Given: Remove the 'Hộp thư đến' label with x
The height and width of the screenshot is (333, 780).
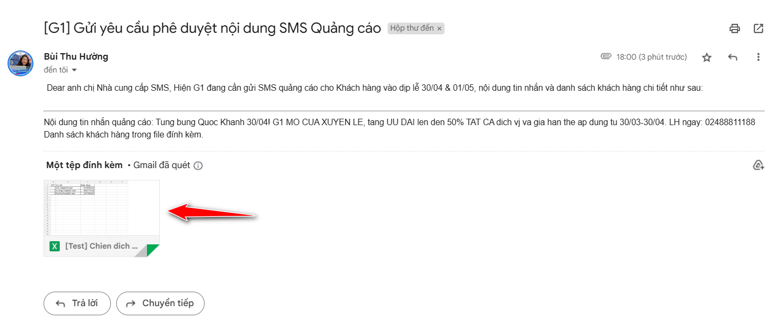Looking at the screenshot, I should (439, 28).
